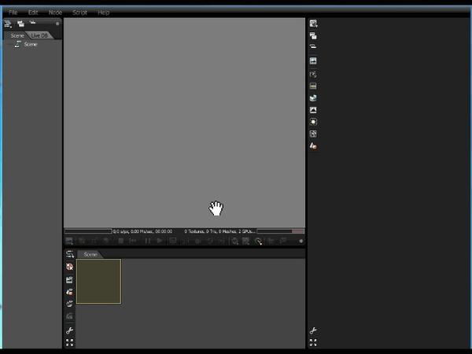Select the Scene tab in node graph editor

point(90,254)
